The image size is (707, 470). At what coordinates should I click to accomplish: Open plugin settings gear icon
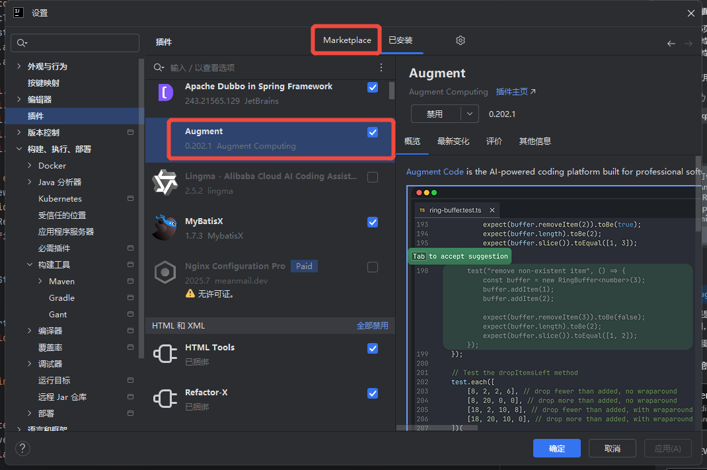pos(461,40)
